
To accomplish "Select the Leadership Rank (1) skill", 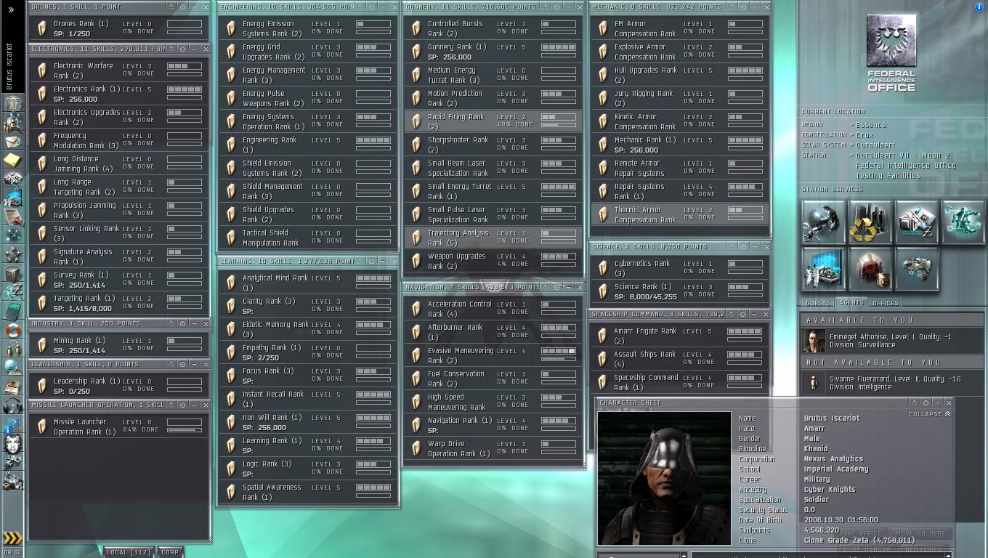I will (121, 386).
